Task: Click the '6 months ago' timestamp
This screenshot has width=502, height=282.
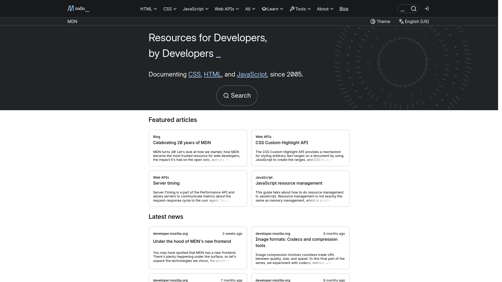Action: [x=334, y=233]
